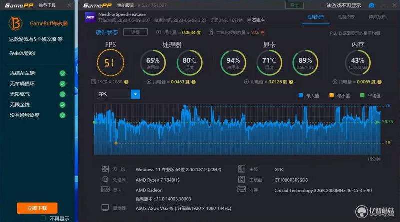Click the hard disk icon next to CT1000P3PSSD8
The image size is (400, 222).
[x=242, y=179]
